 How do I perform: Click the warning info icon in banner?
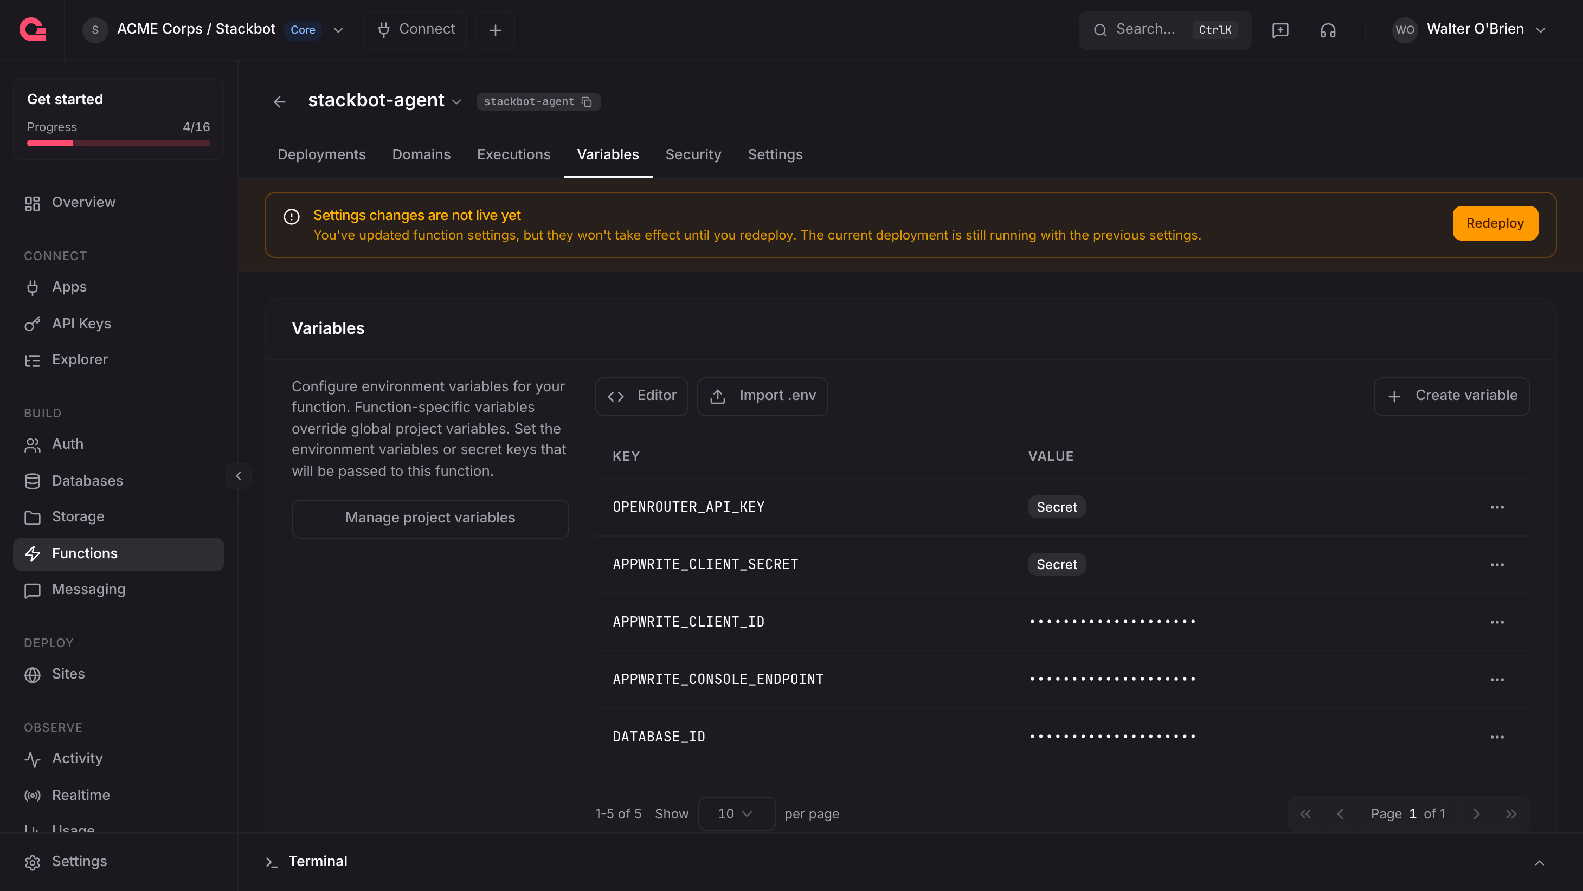tap(291, 216)
